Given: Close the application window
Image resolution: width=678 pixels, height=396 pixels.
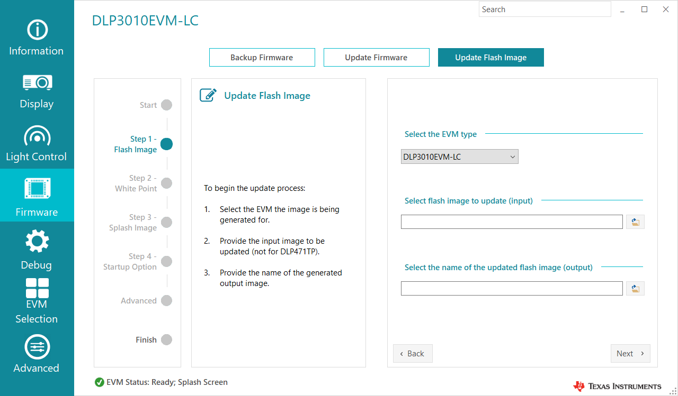Looking at the screenshot, I should [666, 10].
